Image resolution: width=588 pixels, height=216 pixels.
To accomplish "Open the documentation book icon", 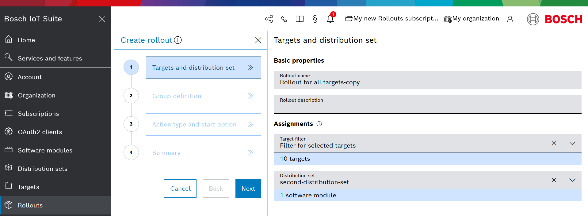I will 300,19.
